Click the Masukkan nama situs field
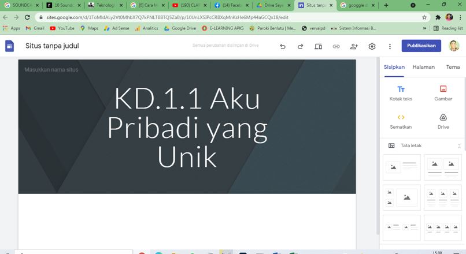 tap(51, 70)
